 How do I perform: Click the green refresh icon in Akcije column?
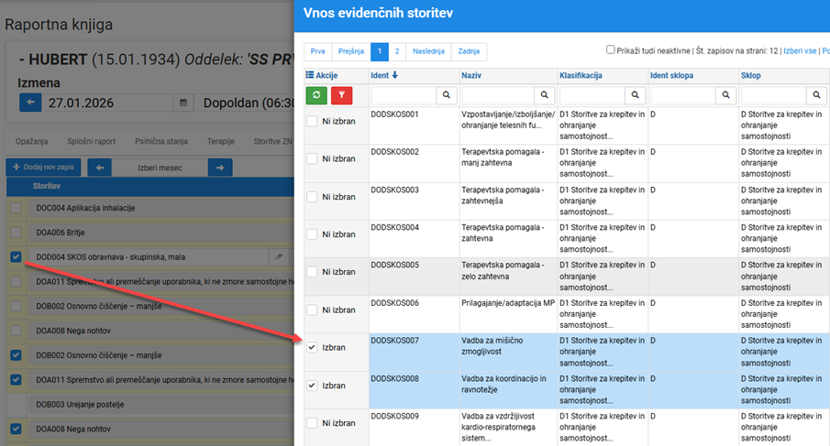point(316,95)
